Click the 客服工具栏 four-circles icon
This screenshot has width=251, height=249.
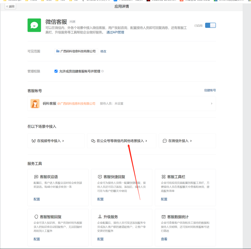(163, 177)
